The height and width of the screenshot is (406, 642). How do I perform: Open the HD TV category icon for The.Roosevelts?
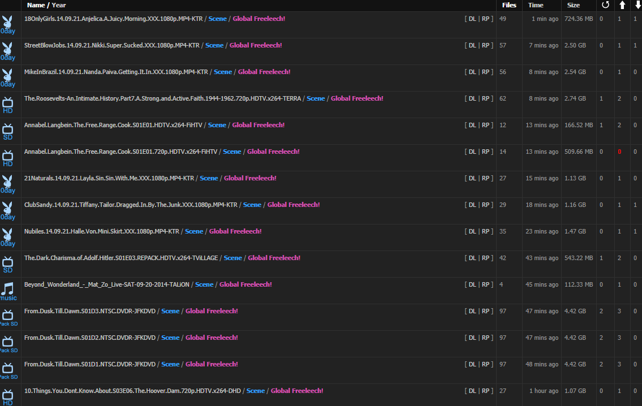coord(8,105)
